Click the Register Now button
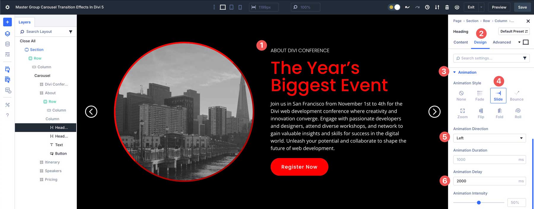 tap(299, 167)
